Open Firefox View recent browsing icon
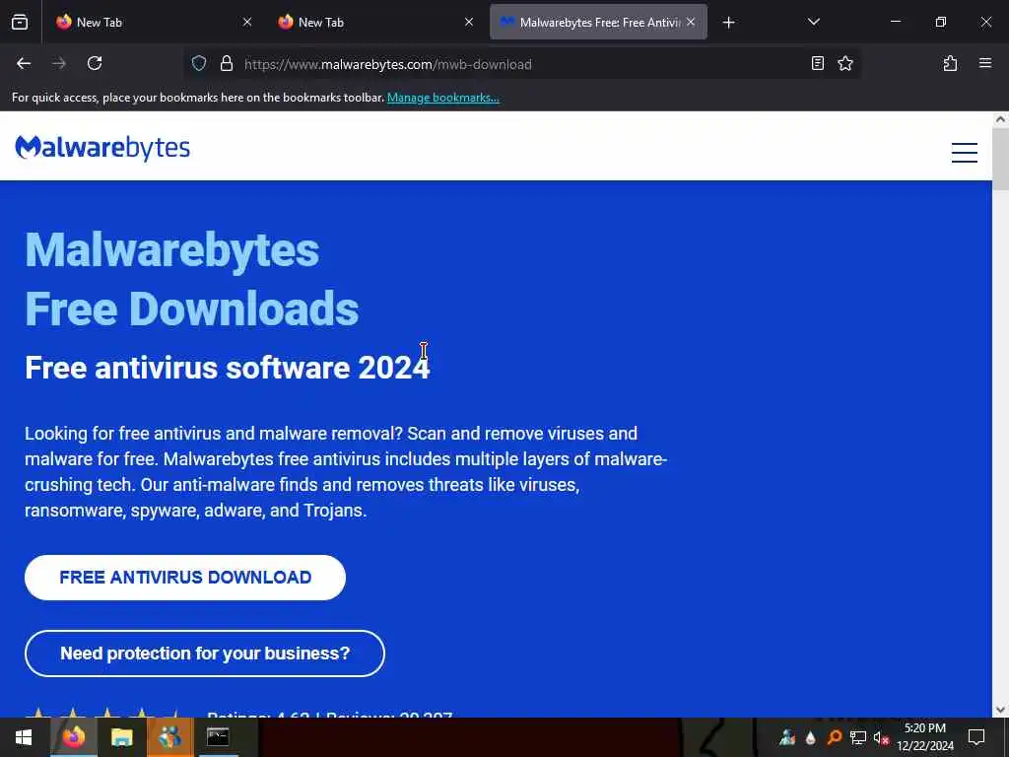Viewport: 1009px width, 757px height. click(20, 22)
